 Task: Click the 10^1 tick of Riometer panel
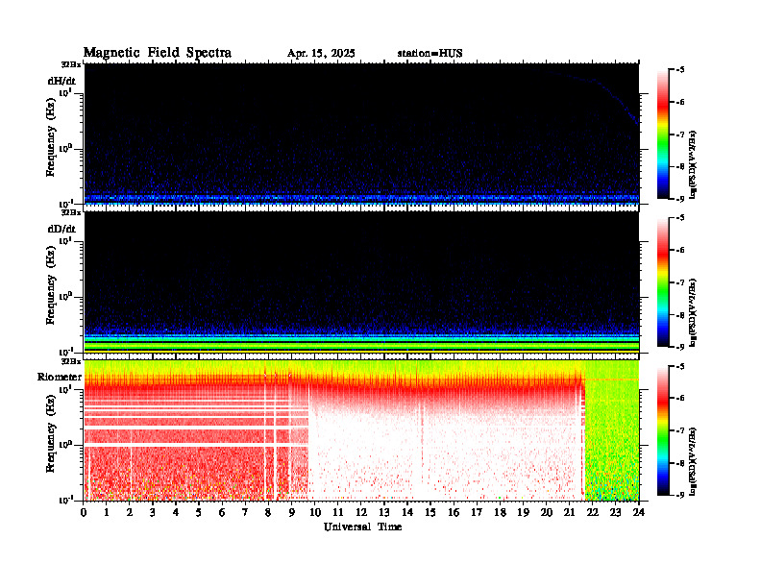(66, 388)
